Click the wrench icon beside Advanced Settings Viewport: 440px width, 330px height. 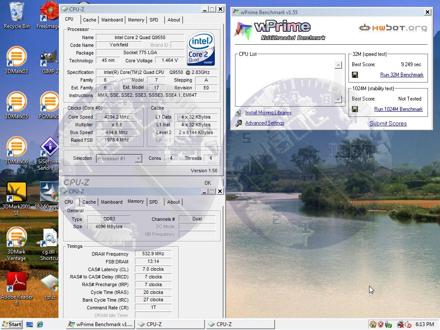click(238, 123)
